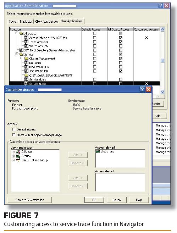
Task: Switch to the System i Navigator tab
Action: click(x=21, y=22)
